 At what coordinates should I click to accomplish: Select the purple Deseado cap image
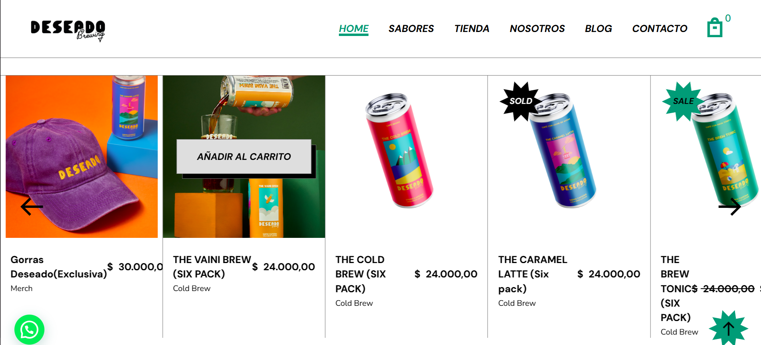(x=82, y=157)
